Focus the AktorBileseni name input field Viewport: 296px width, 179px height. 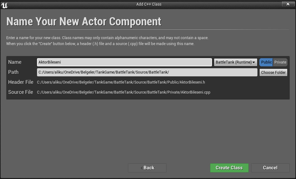point(124,62)
